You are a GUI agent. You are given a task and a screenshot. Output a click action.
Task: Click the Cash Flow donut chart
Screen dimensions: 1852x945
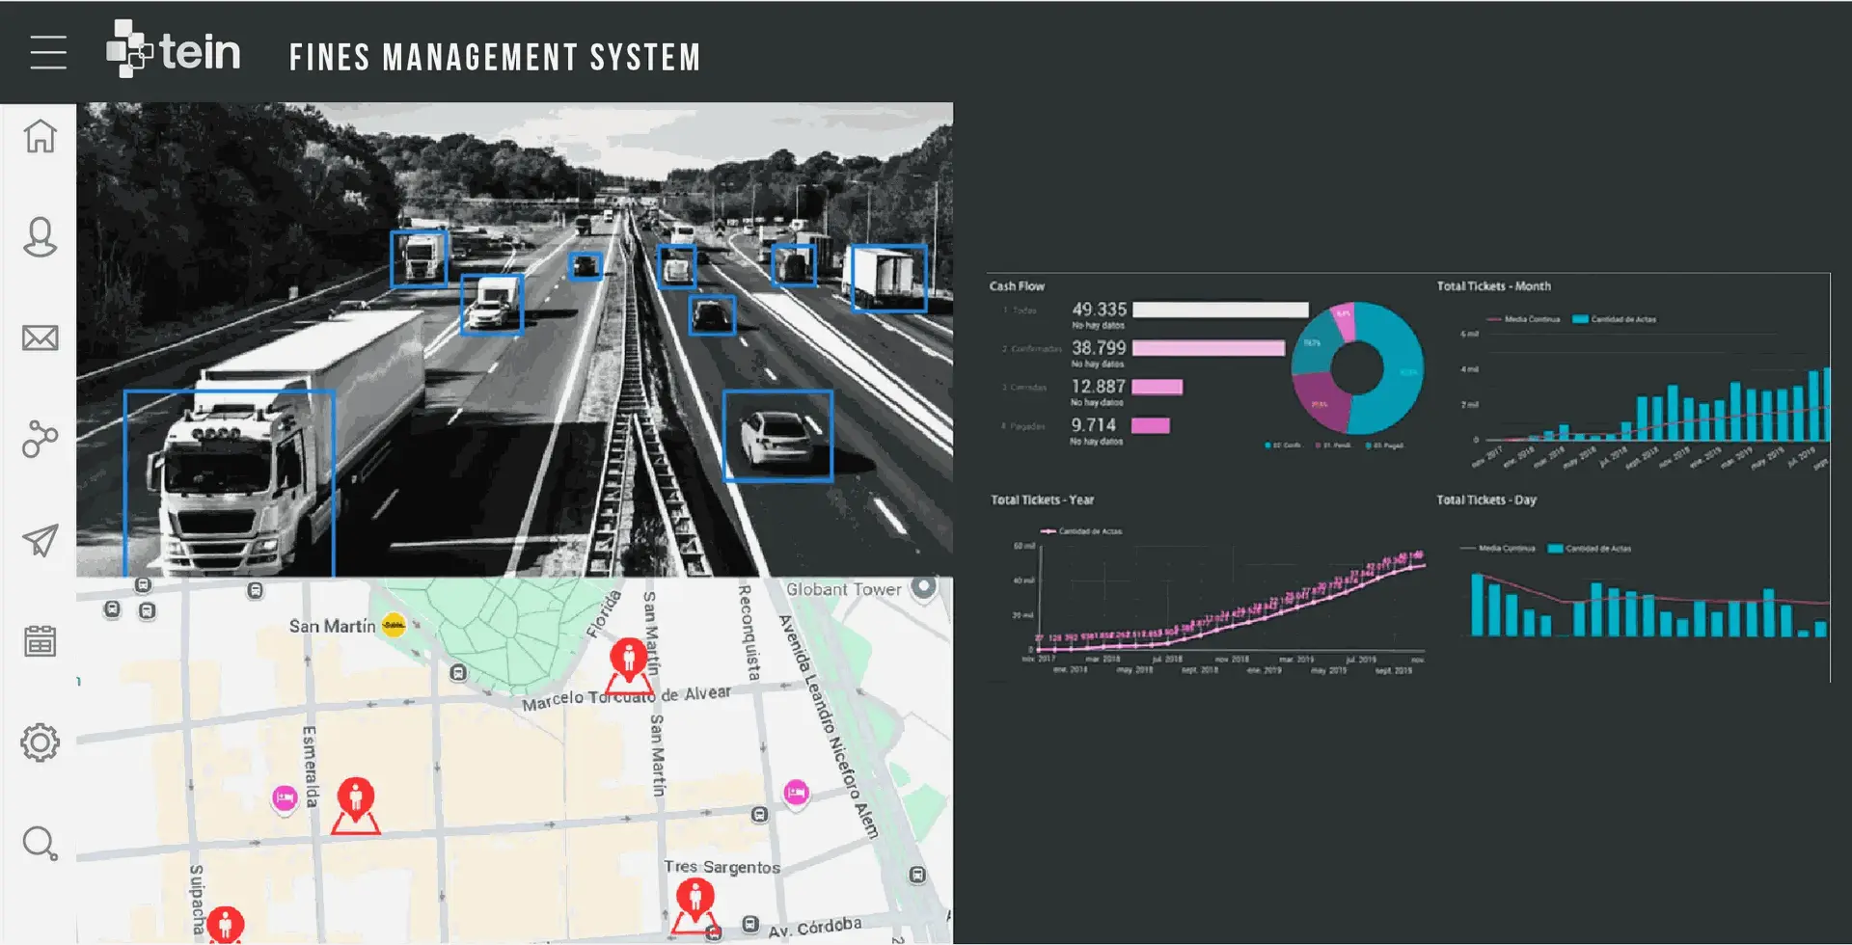click(1357, 368)
